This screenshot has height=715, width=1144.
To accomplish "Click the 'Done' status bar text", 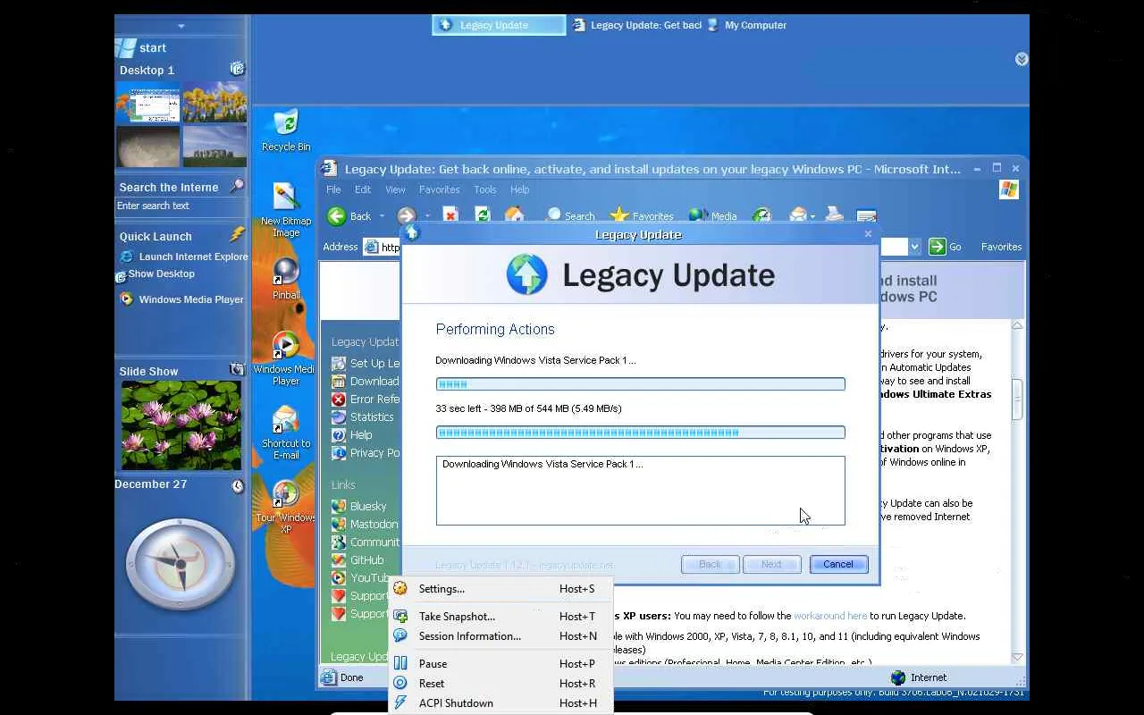I will point(351,677).
